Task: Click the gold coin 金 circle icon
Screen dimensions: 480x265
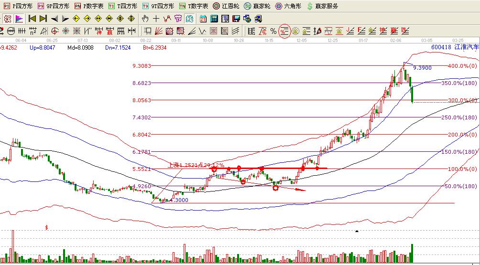Action: click(295, 32)
